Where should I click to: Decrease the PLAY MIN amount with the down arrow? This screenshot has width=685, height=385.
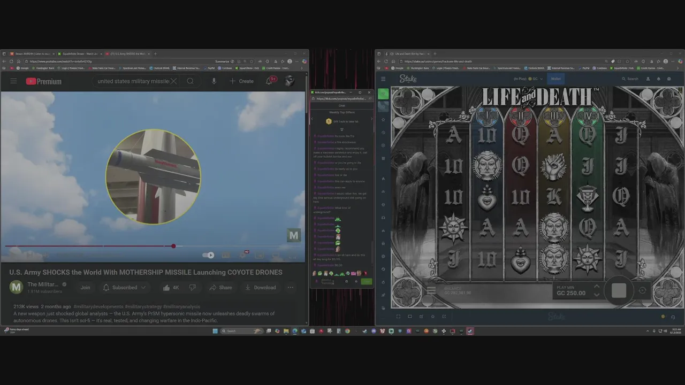click(597, 294)
